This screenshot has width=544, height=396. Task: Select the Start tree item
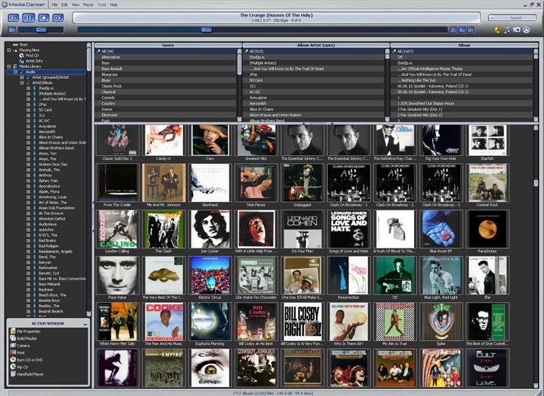(23, 45)
